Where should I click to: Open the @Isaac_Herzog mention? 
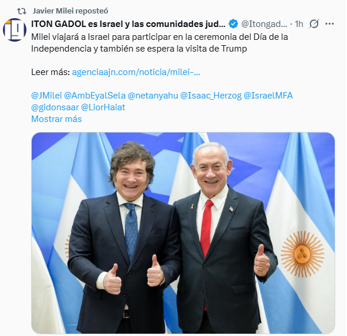[x=211, y=96]
